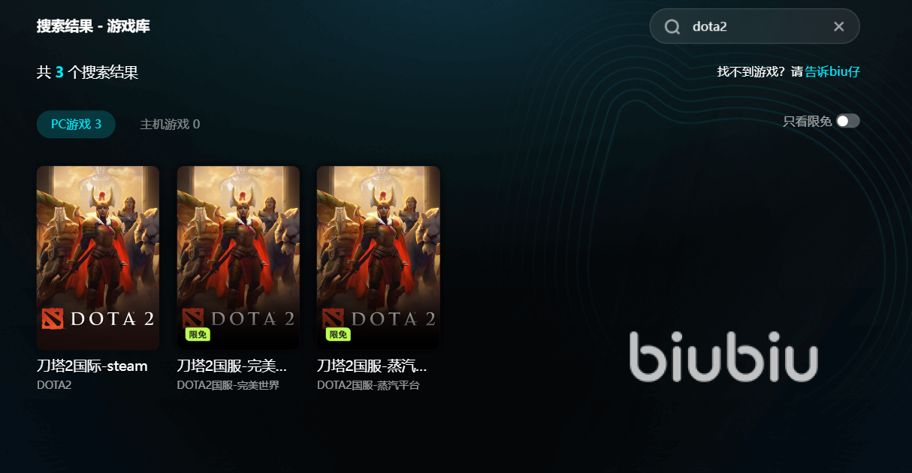This screenshot has height=473, width=912.
Task: Select the DOTA2国服-完美世界 subtitle
Action: tap(228, 385)
